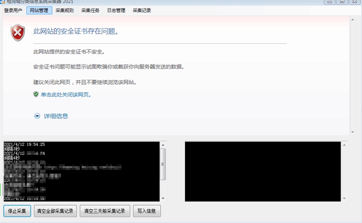The width and height of the screenshot is (362, 223).
Task: Click 清空三天前采集记录 button
Action: pyautogui.click(x=105, y=211)
